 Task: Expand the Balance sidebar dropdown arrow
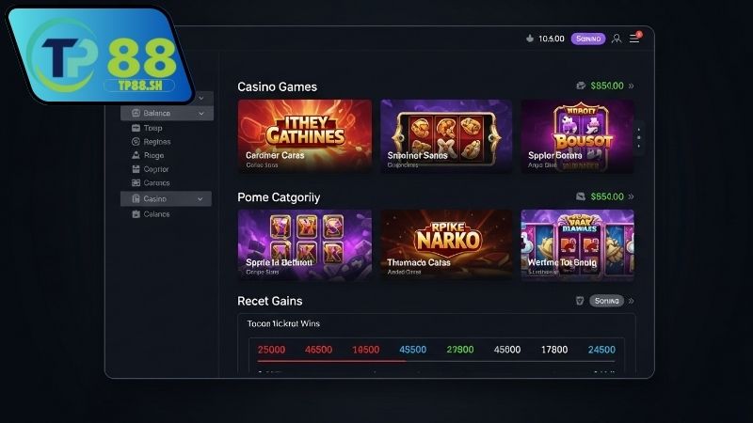pos(201,113)
